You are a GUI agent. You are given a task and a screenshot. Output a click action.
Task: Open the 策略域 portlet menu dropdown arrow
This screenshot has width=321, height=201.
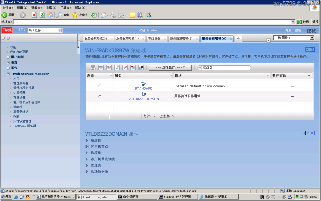point(308,49)
